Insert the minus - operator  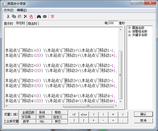(x=103, y=120)
